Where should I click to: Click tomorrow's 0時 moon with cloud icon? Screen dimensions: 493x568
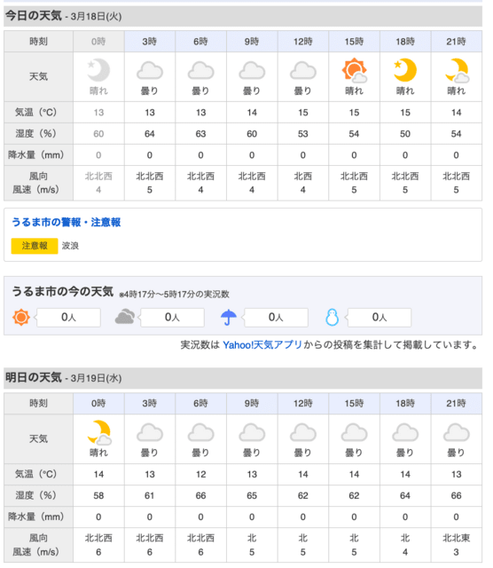click(x=98, y=432)
